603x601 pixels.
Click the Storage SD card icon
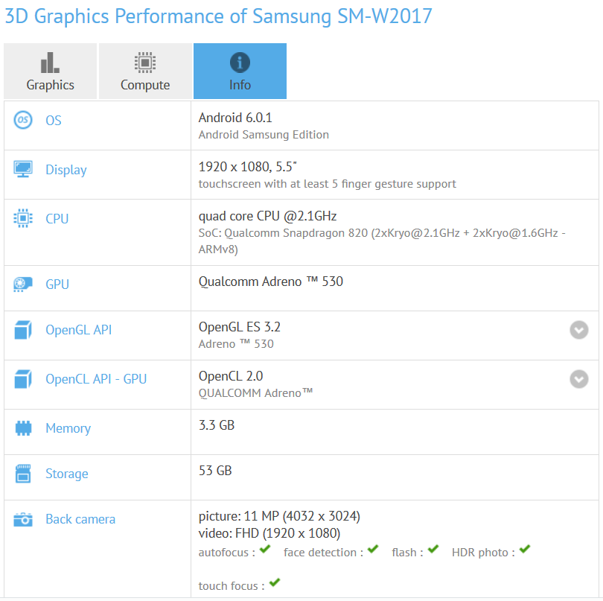click(23, 474)
